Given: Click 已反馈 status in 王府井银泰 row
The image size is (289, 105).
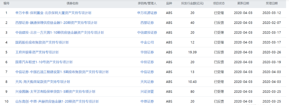Looking at the screenshot, I should click(219, 52).
